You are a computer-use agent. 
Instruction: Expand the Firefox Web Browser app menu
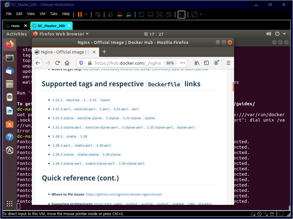point(60,34)
